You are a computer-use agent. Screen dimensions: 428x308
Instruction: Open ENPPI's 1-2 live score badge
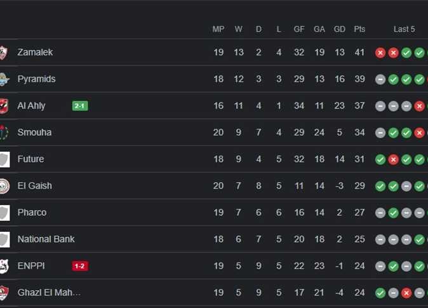pos(80,266)
